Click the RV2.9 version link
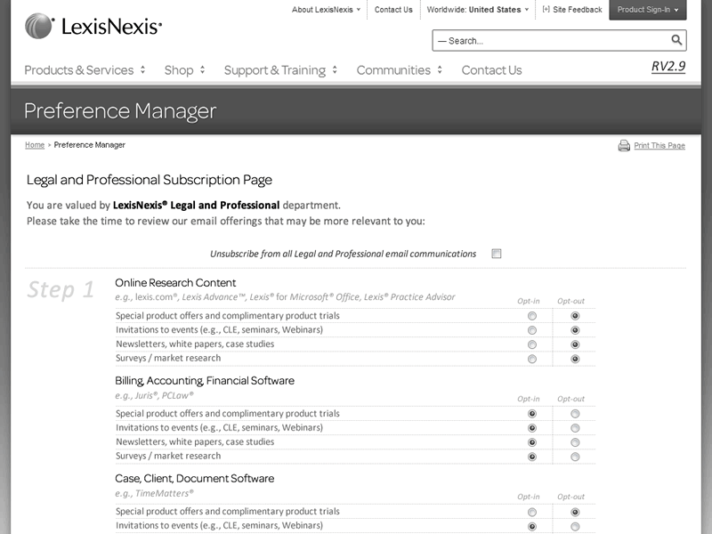The image size is (712, 534). (x=668, y=66)
